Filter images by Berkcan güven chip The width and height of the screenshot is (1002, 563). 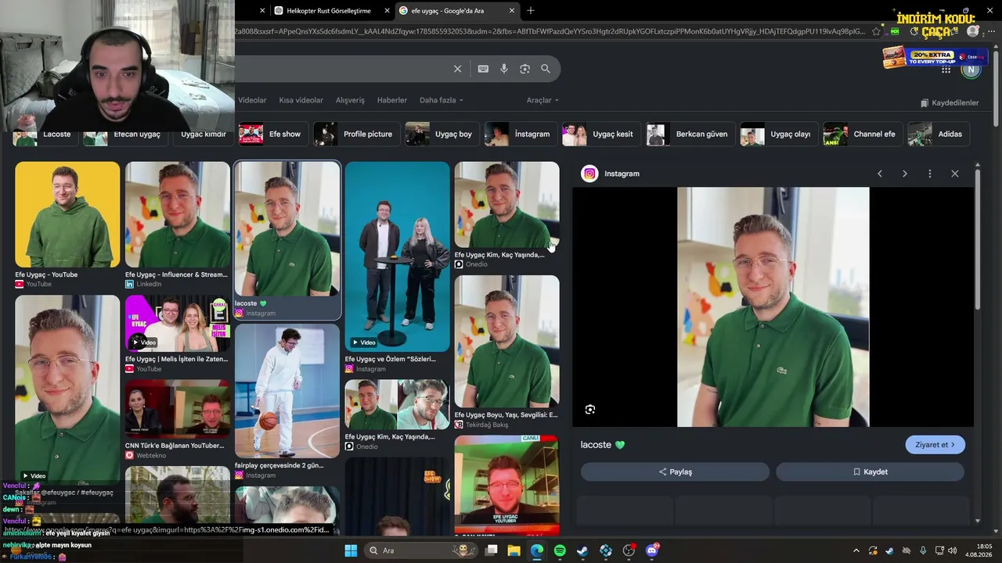click(690, 134)
